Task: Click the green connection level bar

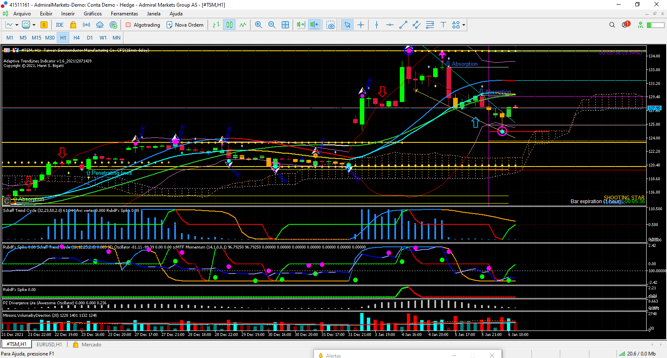Action: (655, 25)
